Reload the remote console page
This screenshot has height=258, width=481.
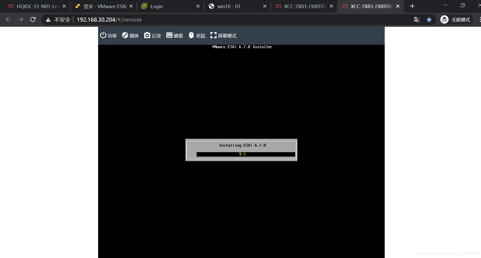coord(33,20)
